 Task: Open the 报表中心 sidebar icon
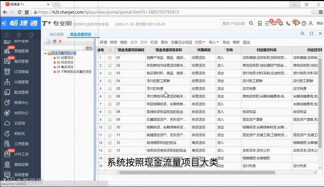[7, 103]
